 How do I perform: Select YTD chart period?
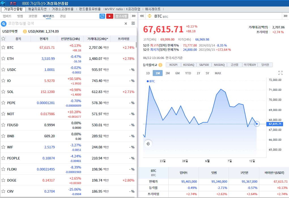coord(188,73)
